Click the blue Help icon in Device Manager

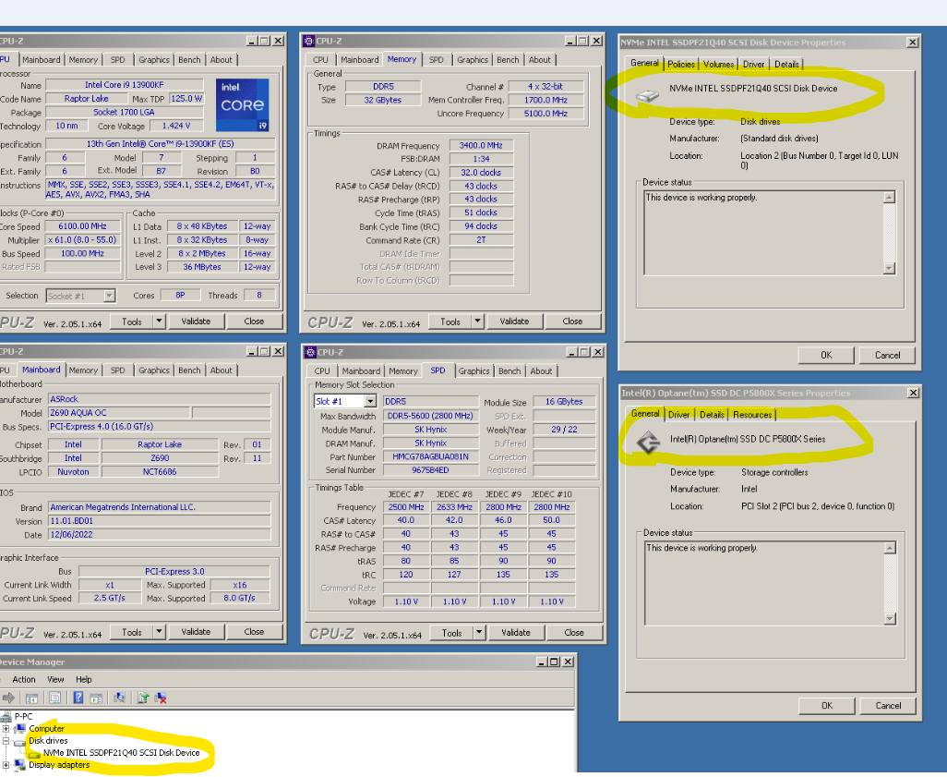tap(78, 698)
